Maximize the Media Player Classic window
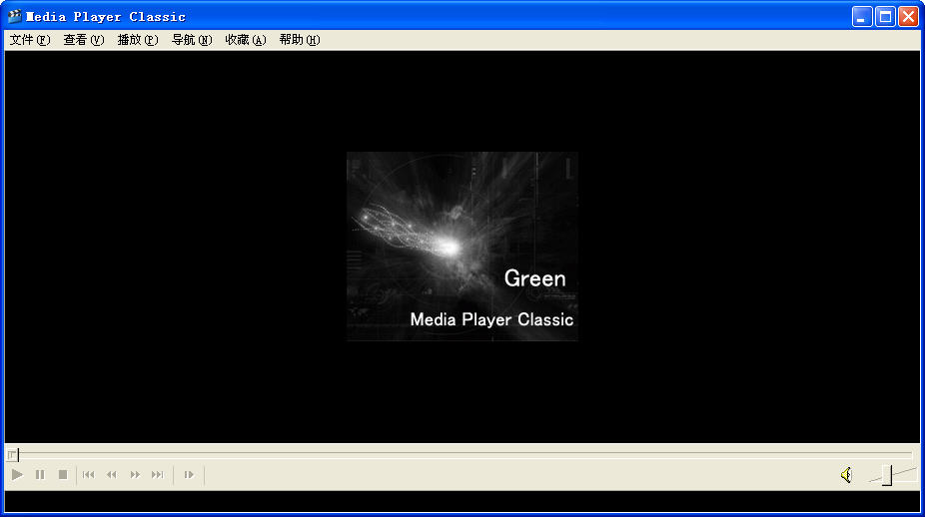925x517 pixels. [x=885, y=16]
